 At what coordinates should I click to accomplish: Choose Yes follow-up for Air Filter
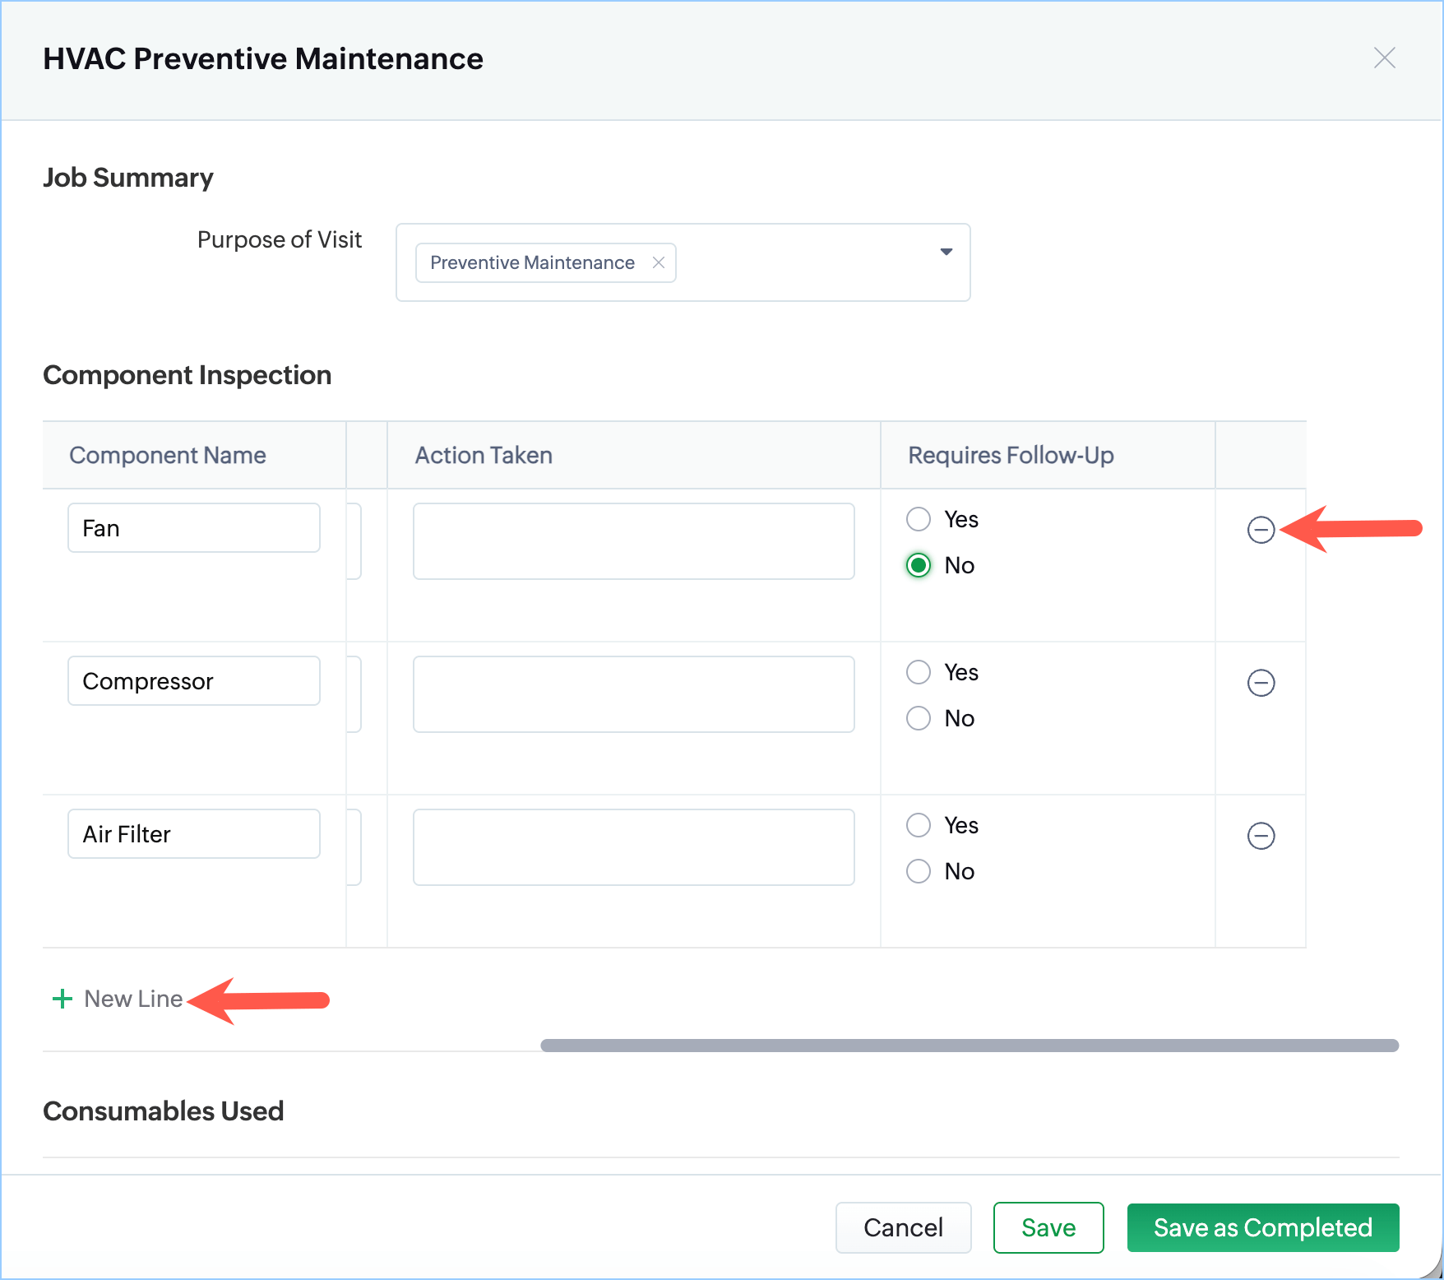pos(919,825)
